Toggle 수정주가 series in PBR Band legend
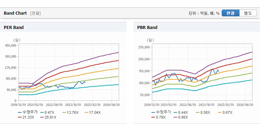 click(161, 112)
